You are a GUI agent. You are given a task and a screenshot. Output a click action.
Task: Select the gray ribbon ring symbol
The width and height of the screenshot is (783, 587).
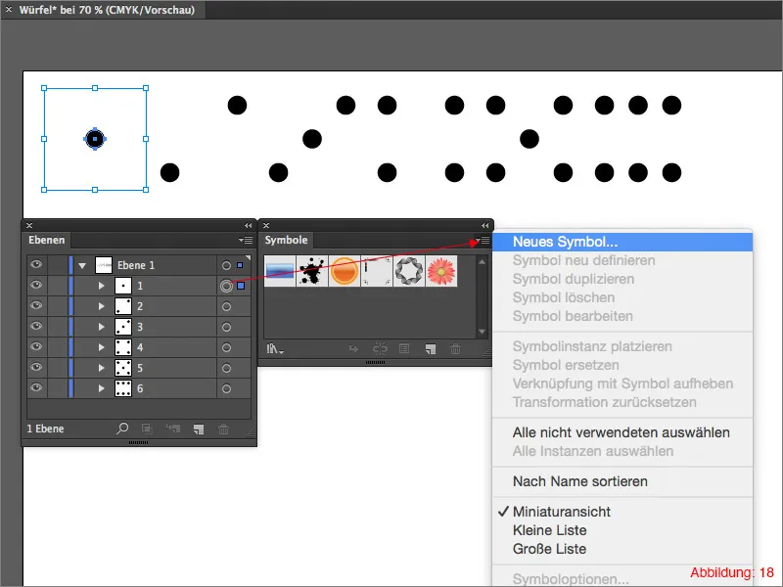point(409,271)
